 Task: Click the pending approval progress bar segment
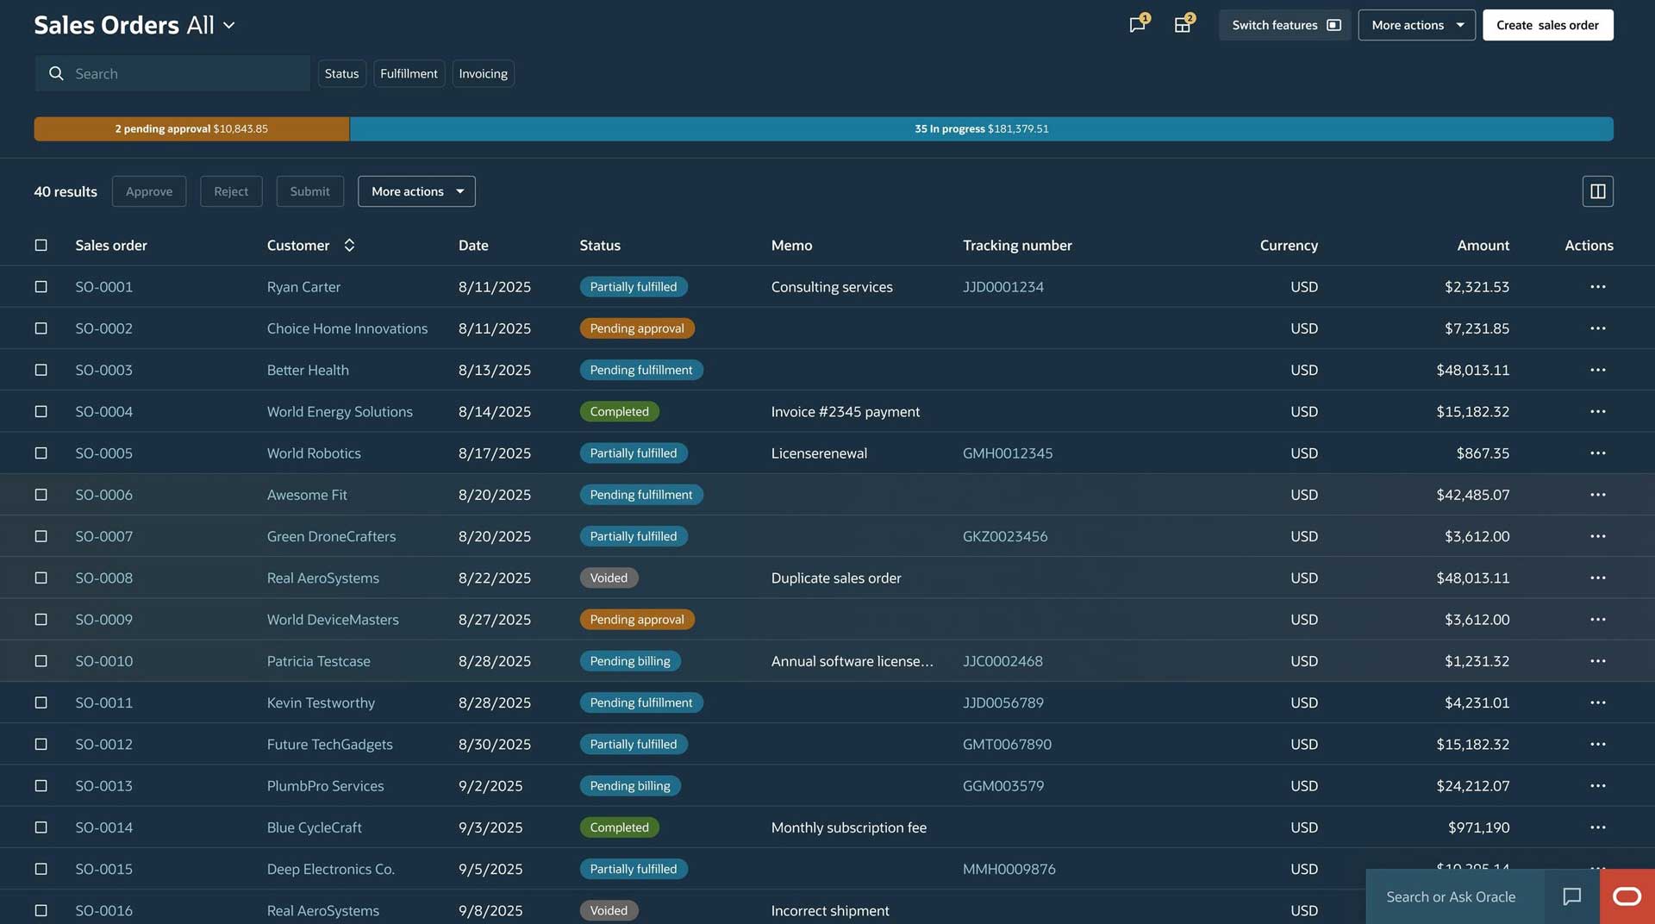click(x=191, y=129)
